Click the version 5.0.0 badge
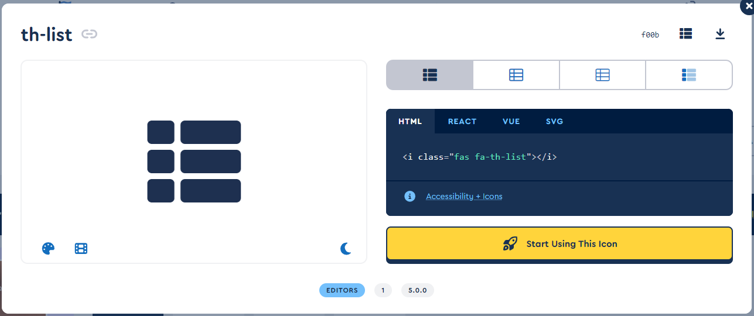This screenshot has width=754, height=316. coord(418,290)
